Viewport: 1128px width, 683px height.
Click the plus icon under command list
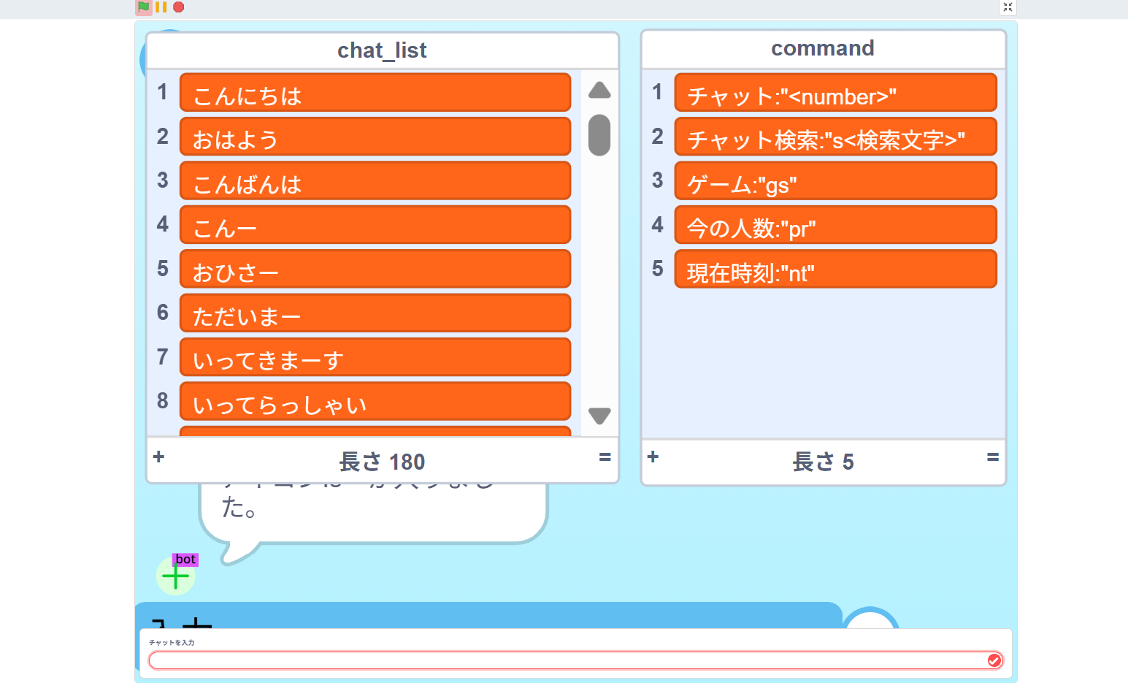click(x=653, y=457)
